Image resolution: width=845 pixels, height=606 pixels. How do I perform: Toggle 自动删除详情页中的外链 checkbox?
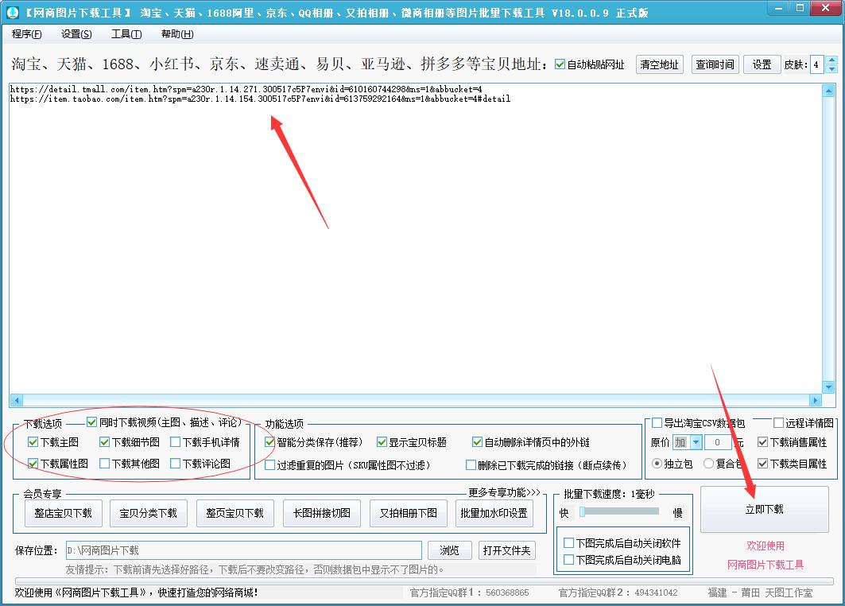(x=477, y=442)
